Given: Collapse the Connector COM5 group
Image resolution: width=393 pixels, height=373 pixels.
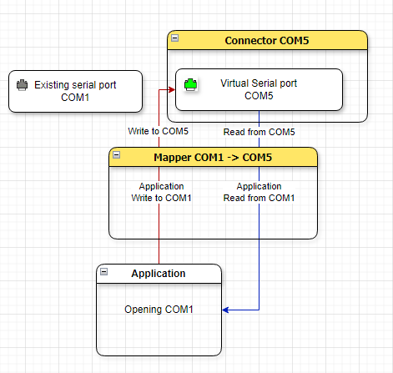Looking at the screenshot, I should pyautogui.click(x=174, y=38).
